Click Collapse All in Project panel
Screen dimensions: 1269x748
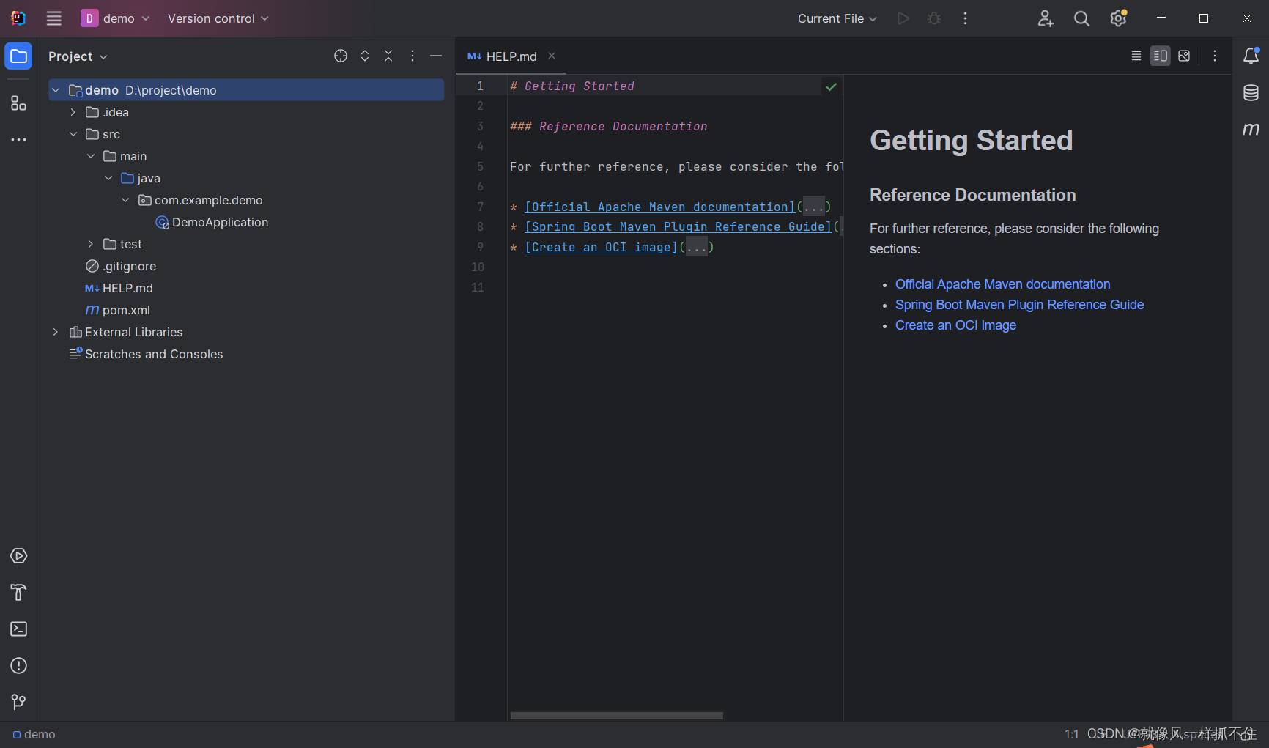pos(388,56)
